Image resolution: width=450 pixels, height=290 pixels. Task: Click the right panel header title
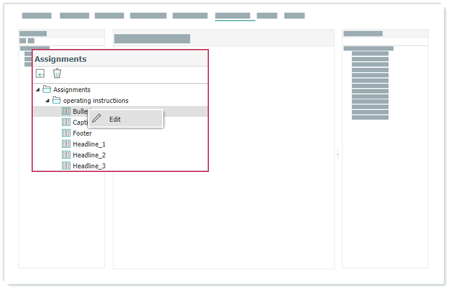[363, 34]
